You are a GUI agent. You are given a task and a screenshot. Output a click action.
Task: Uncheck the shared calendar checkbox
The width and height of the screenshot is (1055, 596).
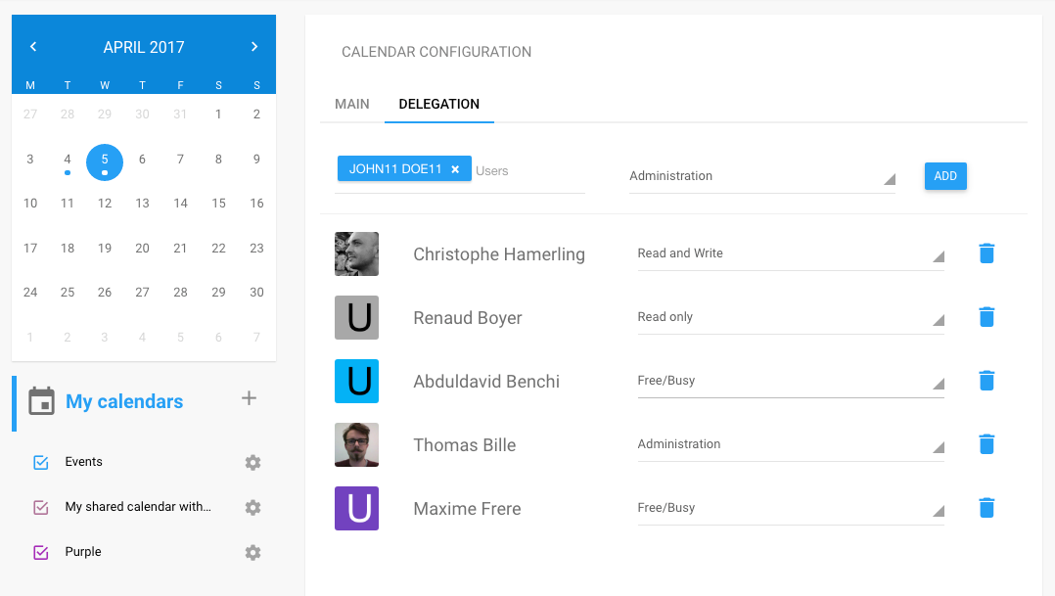coord(41,507)
